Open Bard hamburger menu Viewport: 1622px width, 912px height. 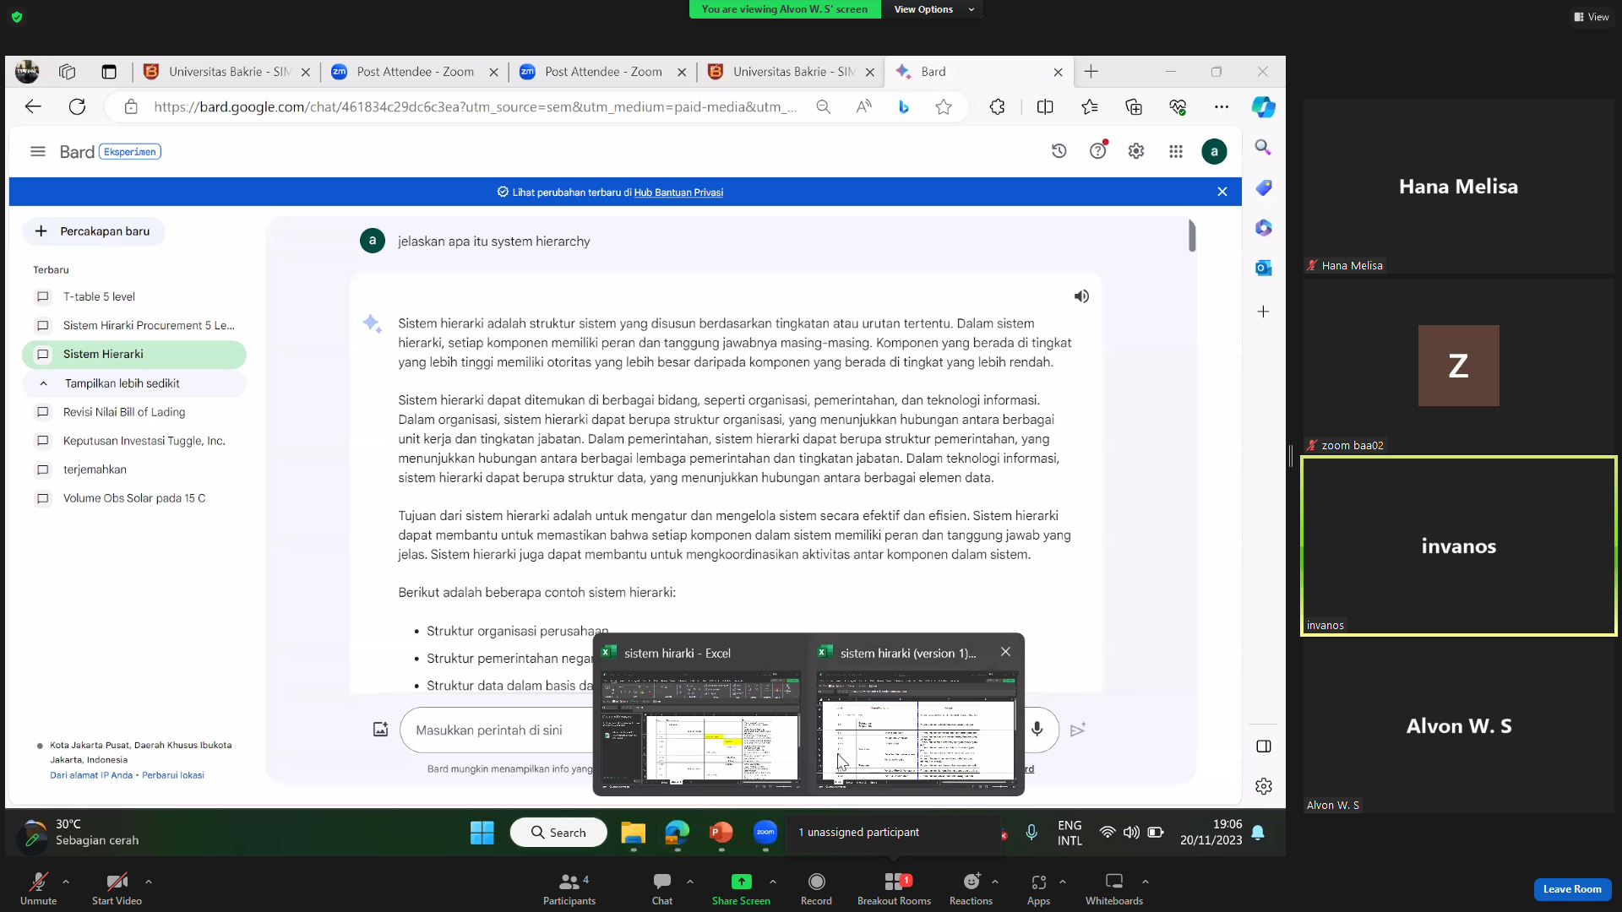38,151
